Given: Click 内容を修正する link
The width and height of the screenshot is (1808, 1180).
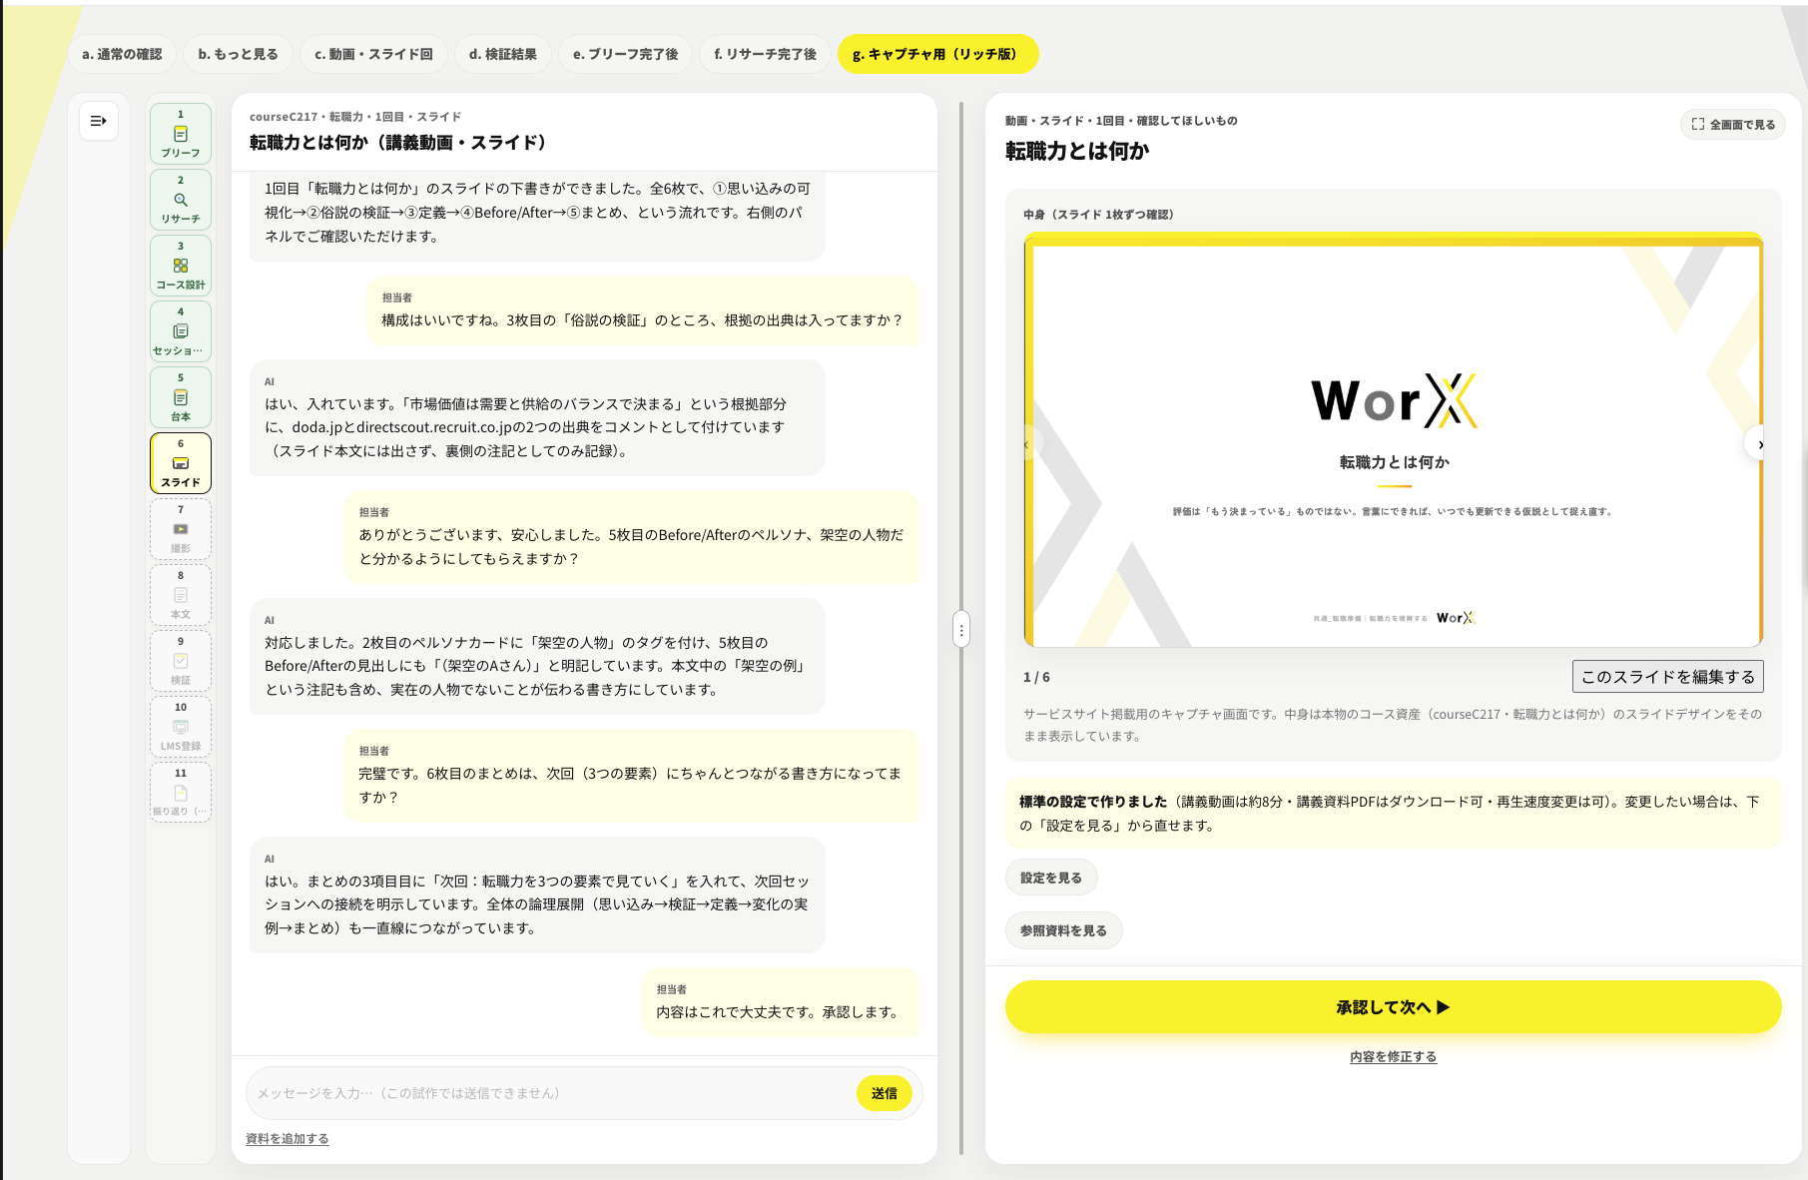Looking at the screenshot, I should pos(1393,1057).
